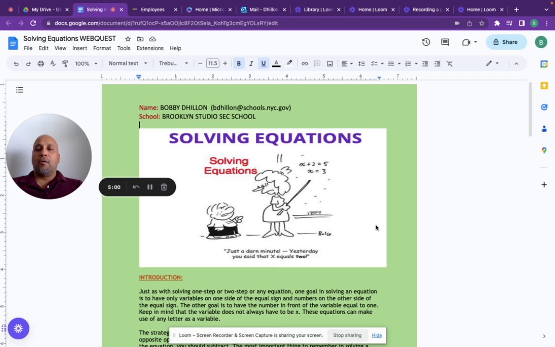
Task: Click the Redo icon in Docs toolbar
Action: [28, 64]
